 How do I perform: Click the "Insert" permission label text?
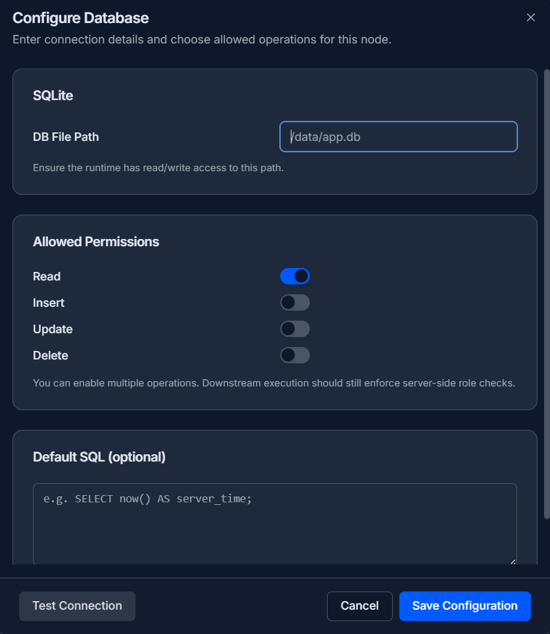pos(49,303)
